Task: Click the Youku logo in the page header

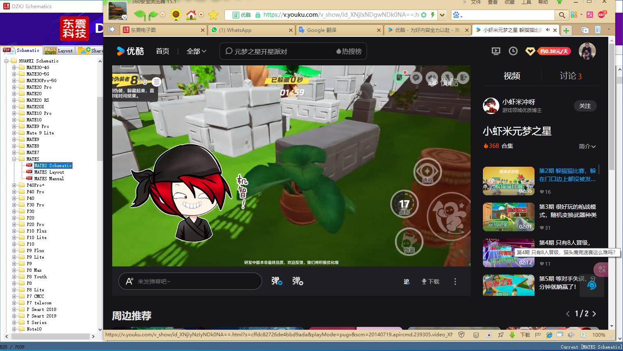Action: click(x=130, y=51)
